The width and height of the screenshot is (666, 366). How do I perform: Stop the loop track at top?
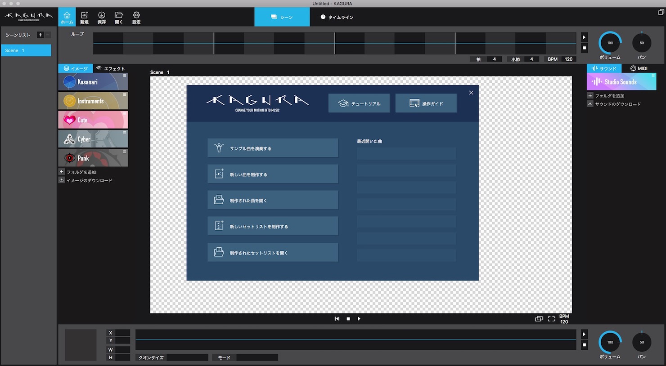click(584, 48)
